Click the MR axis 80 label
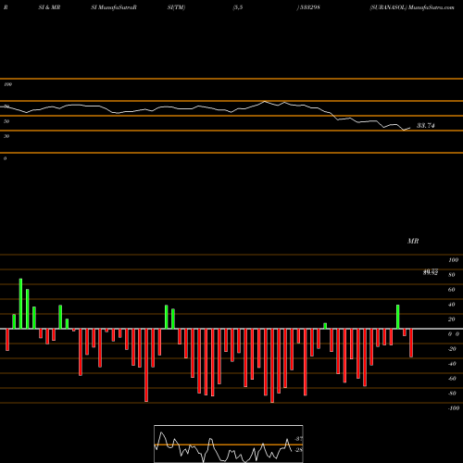 (x=451, y=275)
